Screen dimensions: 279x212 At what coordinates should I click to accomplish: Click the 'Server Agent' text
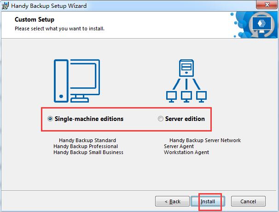(179, 146)
